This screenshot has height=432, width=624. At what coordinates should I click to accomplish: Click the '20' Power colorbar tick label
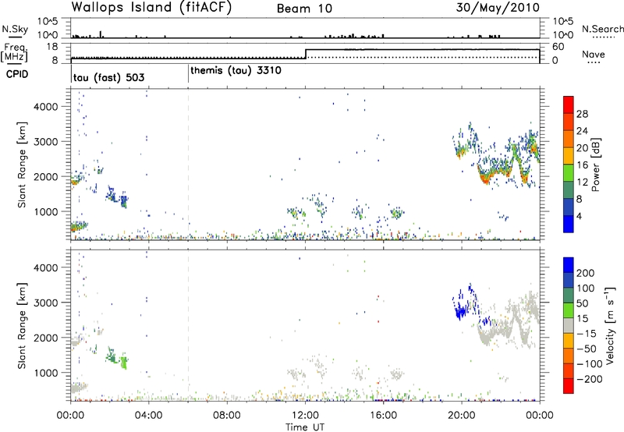582,148
